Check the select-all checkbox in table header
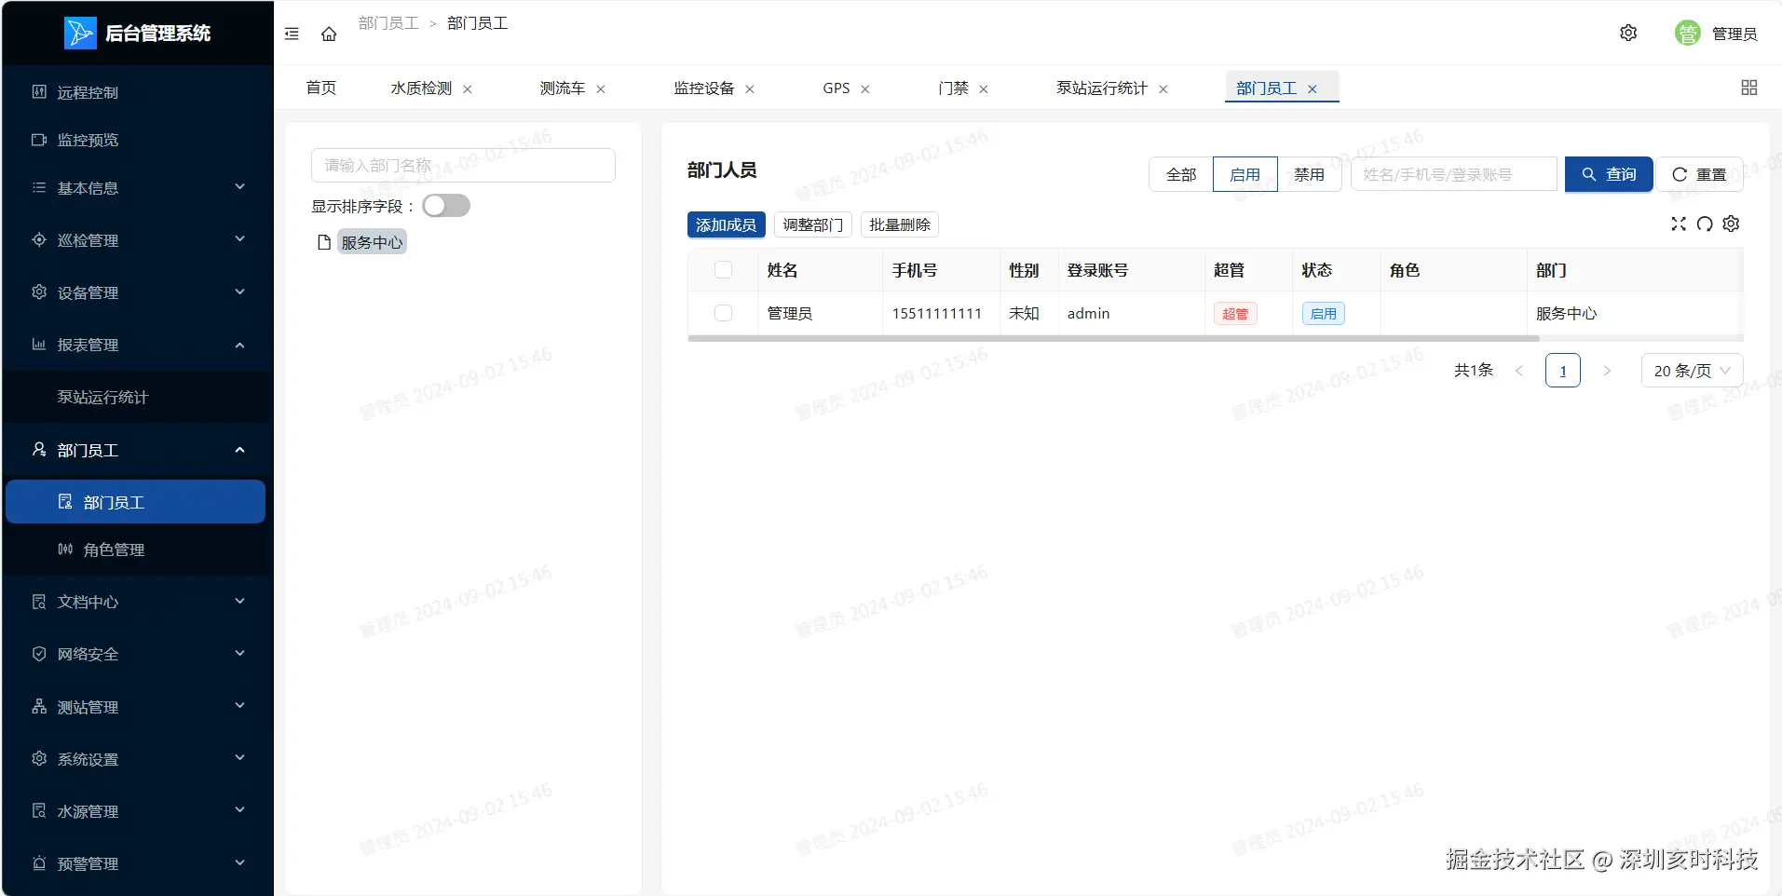Screen dimensions: 1782x896 coord(723,270)
